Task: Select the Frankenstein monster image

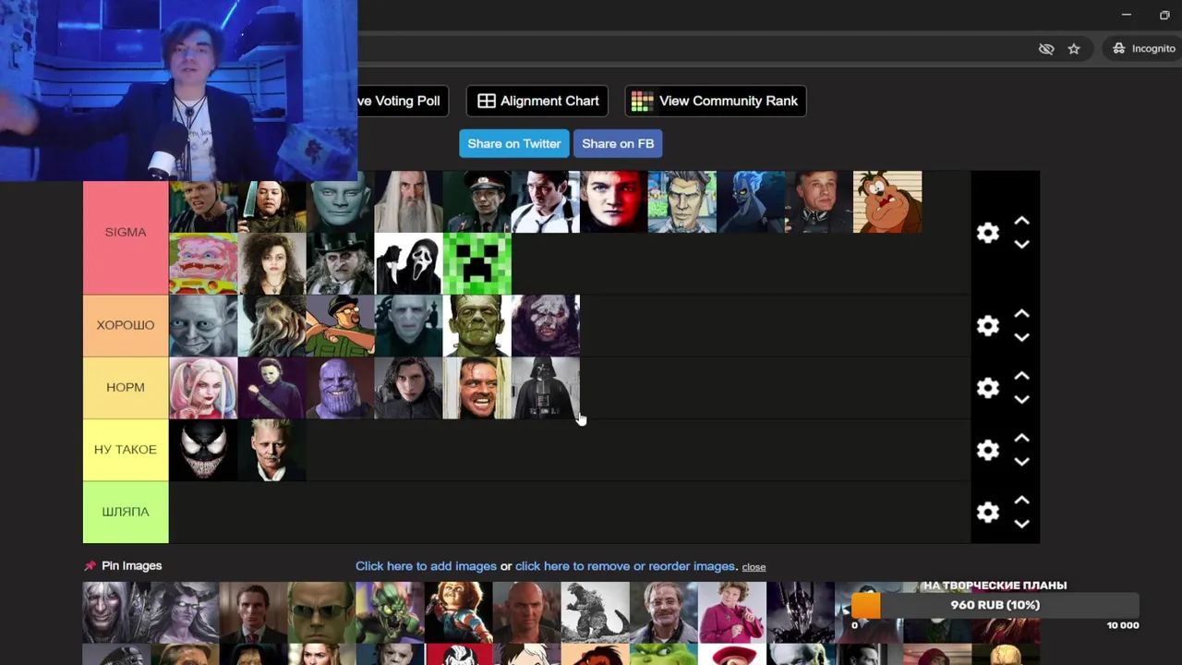Action: coord(477,325)
